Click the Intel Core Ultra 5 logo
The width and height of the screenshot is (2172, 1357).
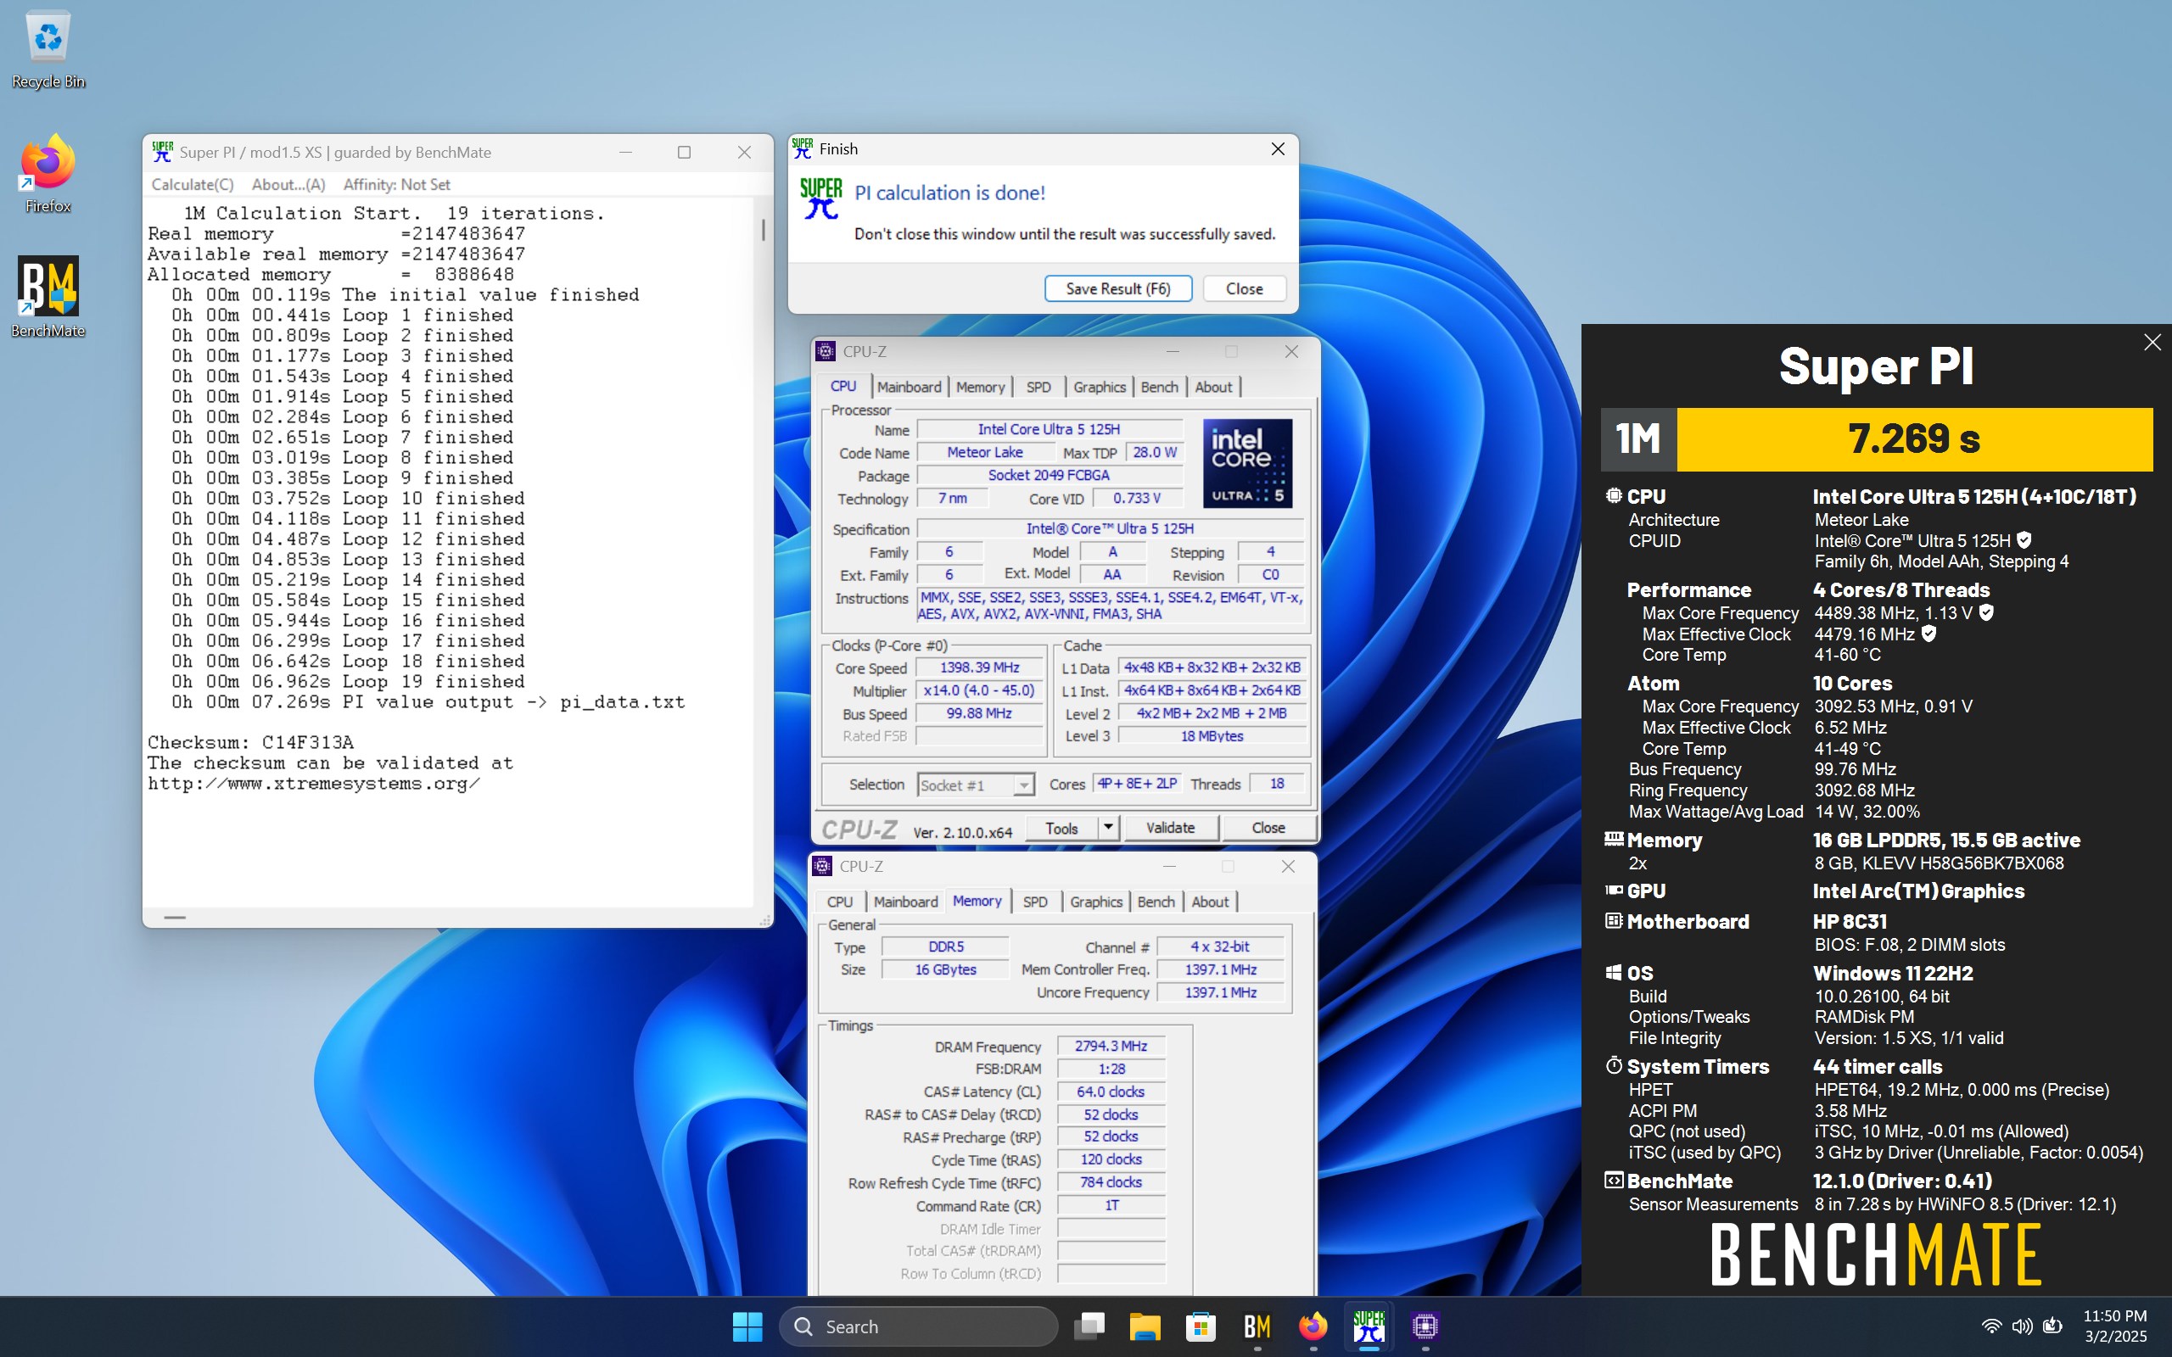[x=1246, y=463]
